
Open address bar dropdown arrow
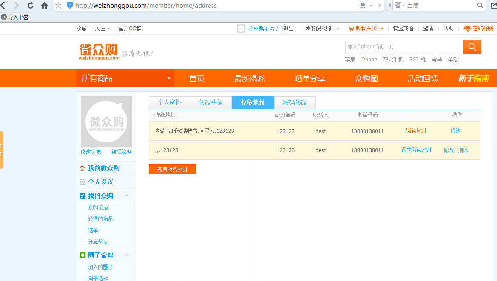click(371, 6)
